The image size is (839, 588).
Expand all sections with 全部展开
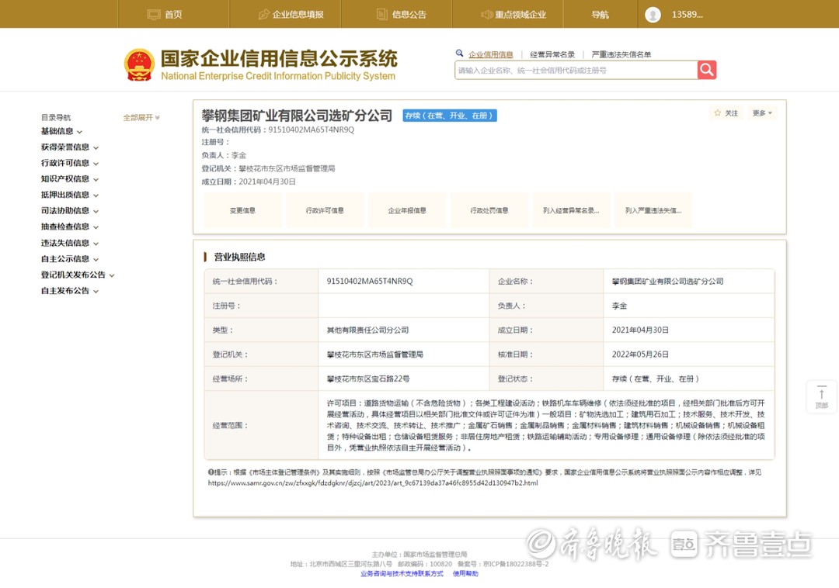[141, 117]
